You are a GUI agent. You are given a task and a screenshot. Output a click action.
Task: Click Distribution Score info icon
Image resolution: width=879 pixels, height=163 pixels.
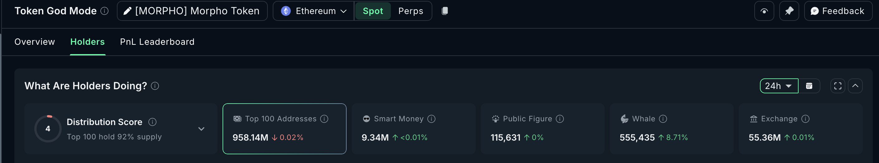click(152, 122)
